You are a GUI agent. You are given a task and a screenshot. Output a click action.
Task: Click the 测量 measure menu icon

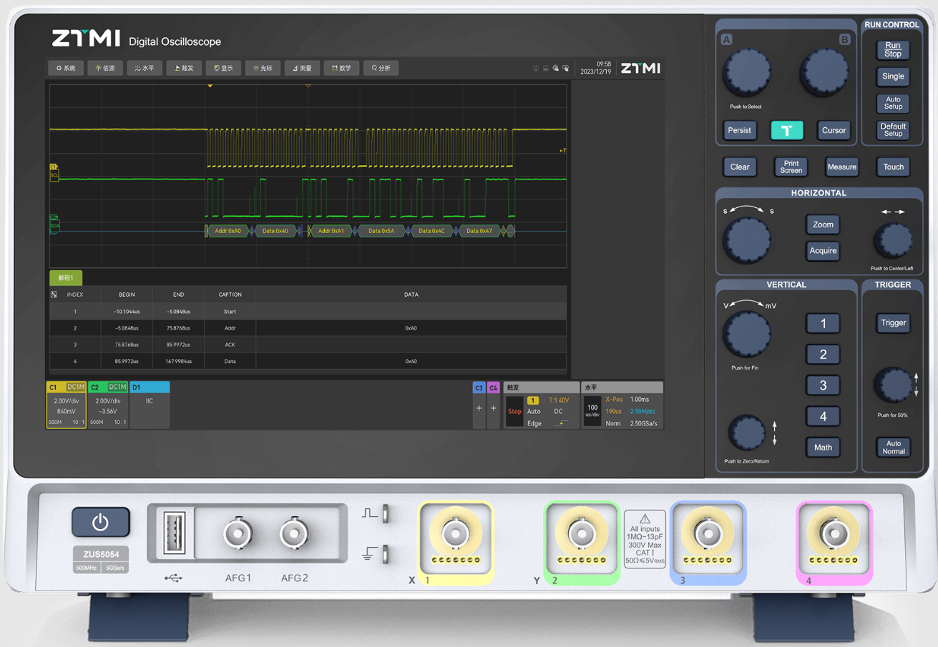coord(296,69)
